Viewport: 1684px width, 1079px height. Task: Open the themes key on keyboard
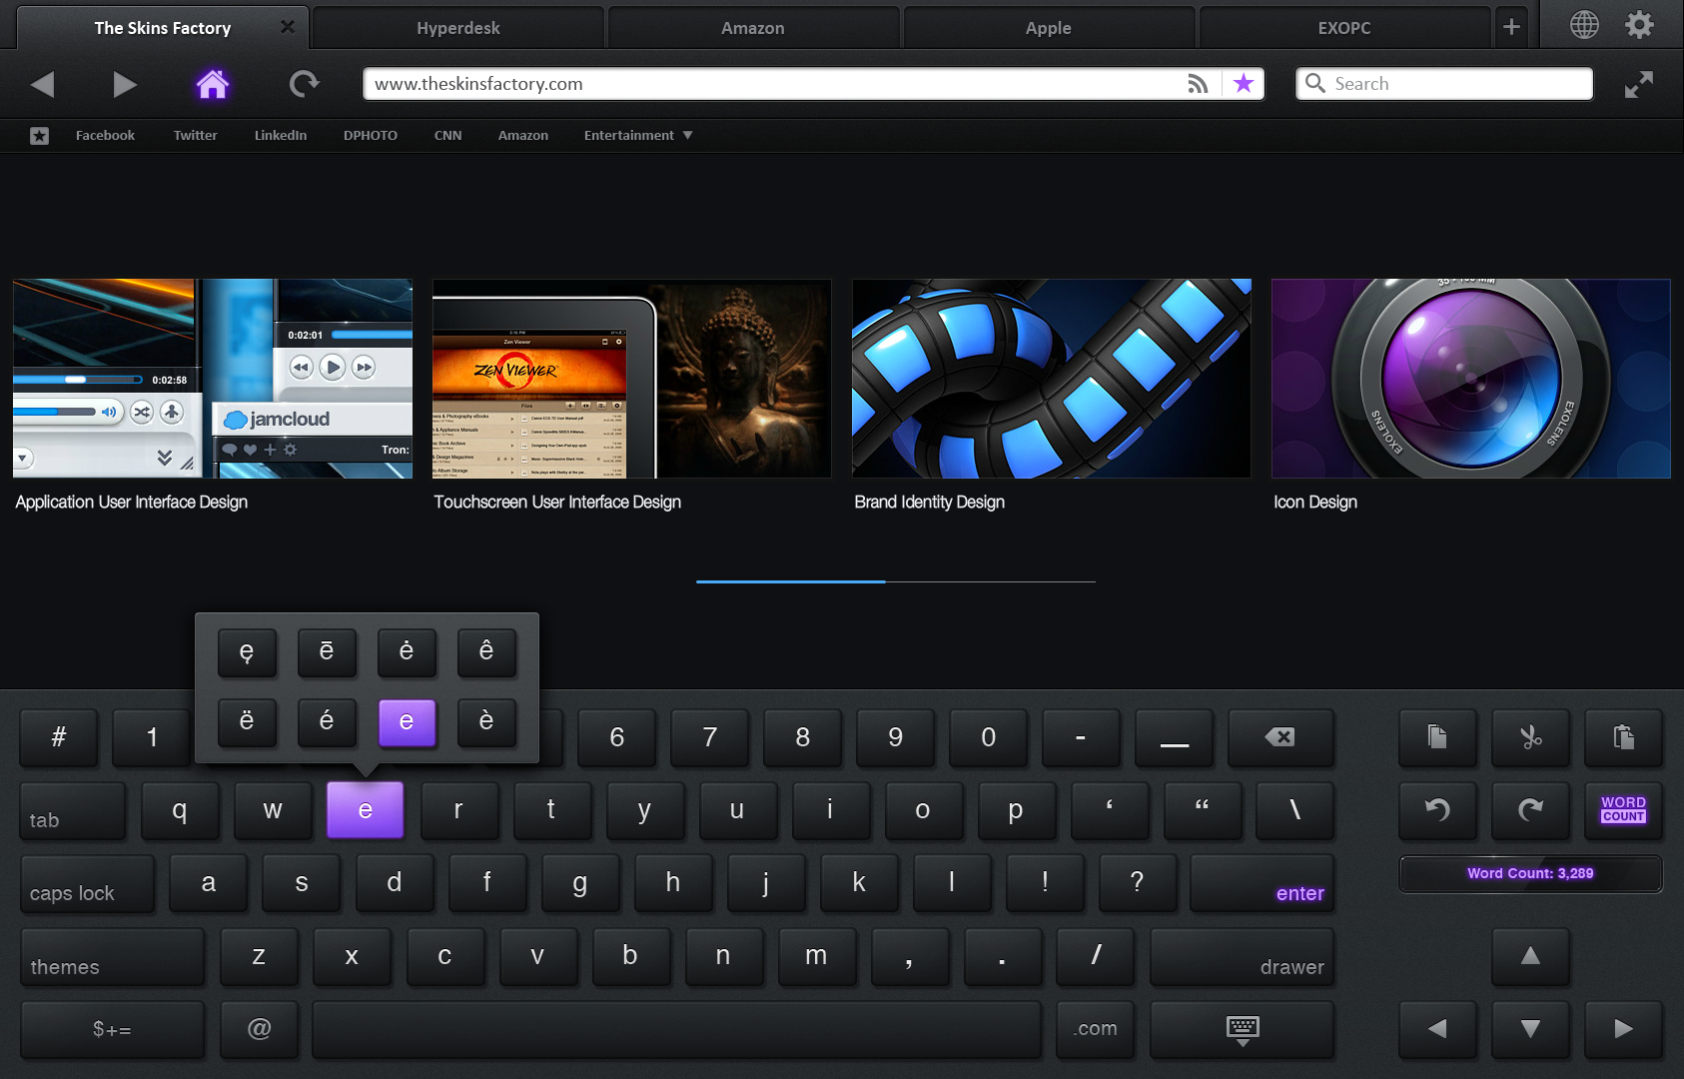coord(112,956)
